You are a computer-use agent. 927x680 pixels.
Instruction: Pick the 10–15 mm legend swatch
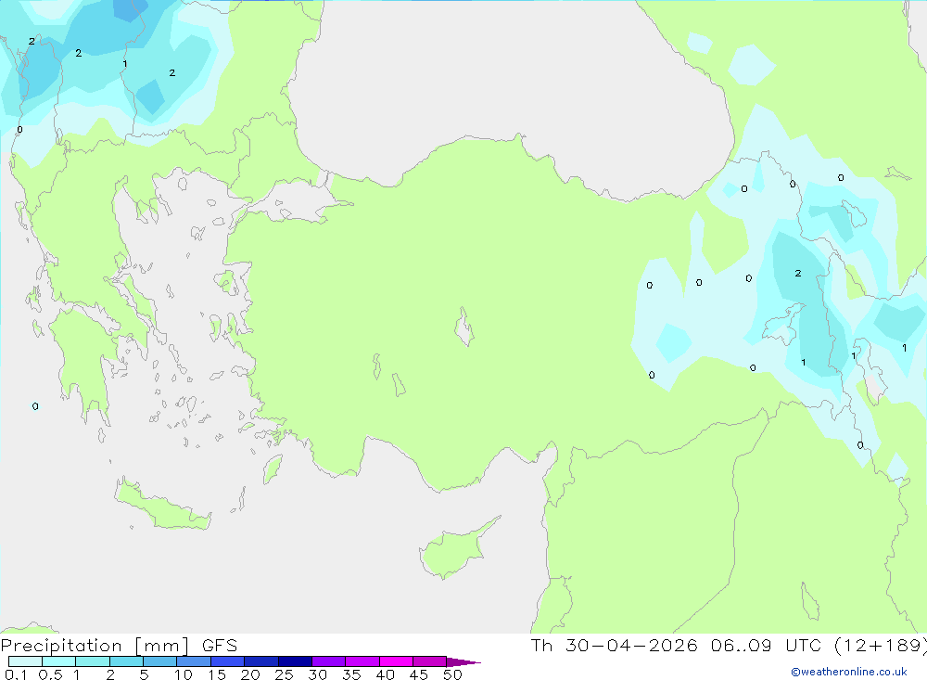pos(194,661)
